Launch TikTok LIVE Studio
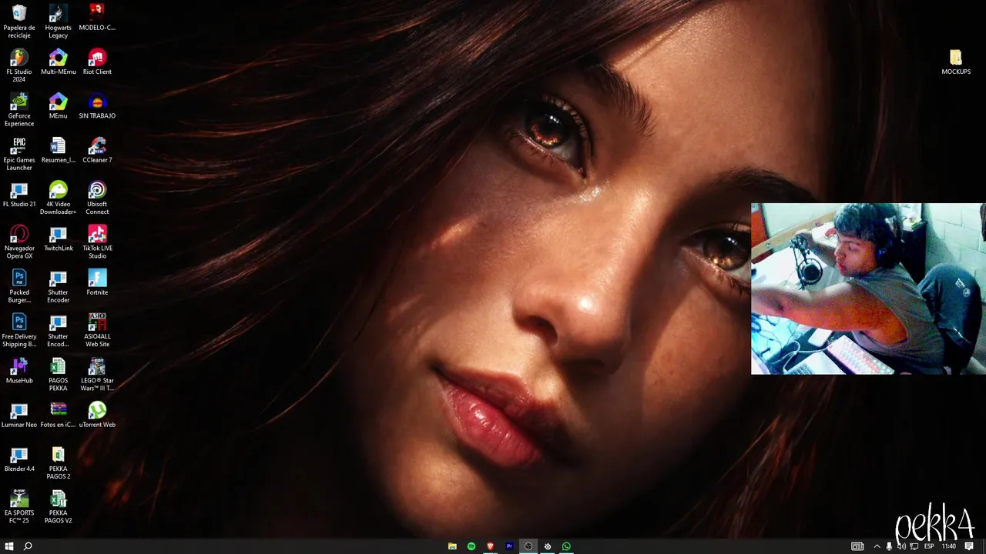This screenshot has height=554, width=986. pos(97,242)
